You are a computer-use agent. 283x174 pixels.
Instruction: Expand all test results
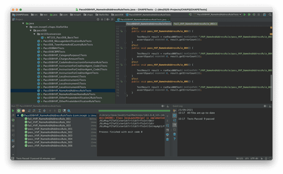[x=39, y=110]
